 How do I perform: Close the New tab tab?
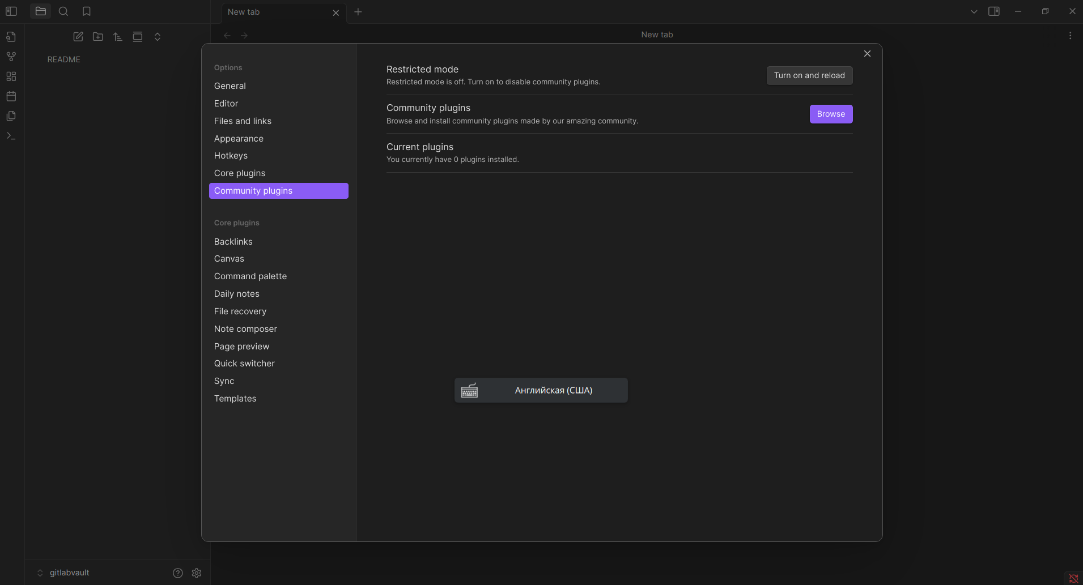click(336, 12)
